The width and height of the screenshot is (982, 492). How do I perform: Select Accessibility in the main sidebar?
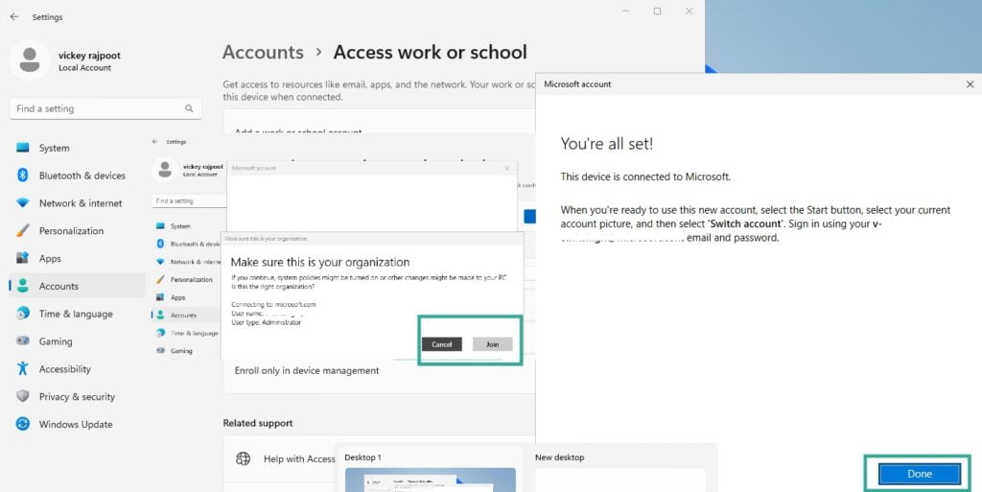78,368
